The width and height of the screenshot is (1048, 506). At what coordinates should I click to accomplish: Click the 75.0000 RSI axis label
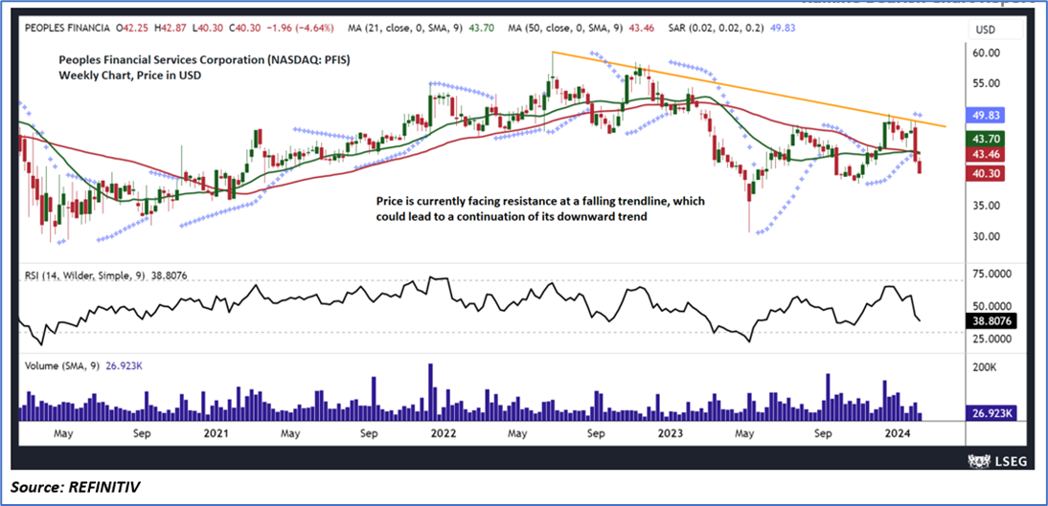[x=990, y=275]
